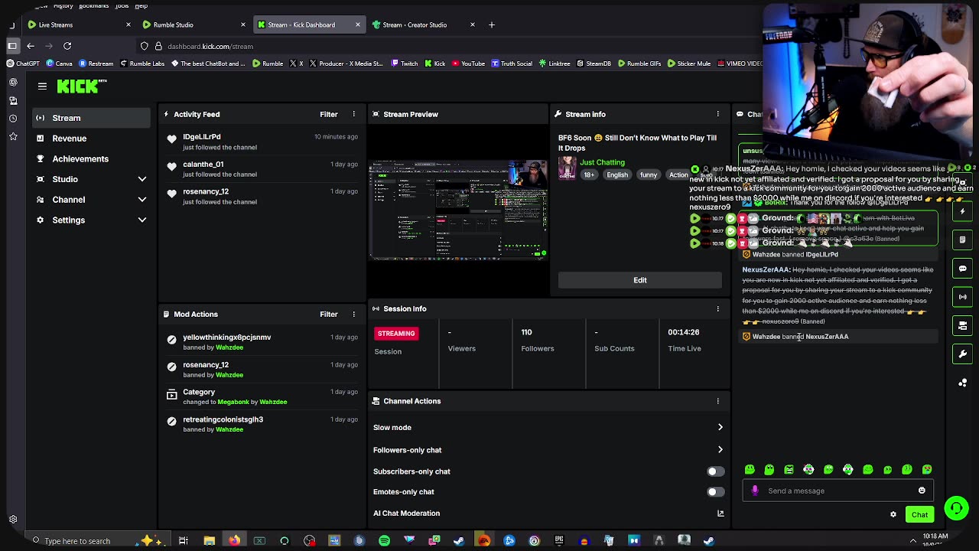979x551 pixels.
Task: Open the Linktree bookmark
Action: (555, 64)
